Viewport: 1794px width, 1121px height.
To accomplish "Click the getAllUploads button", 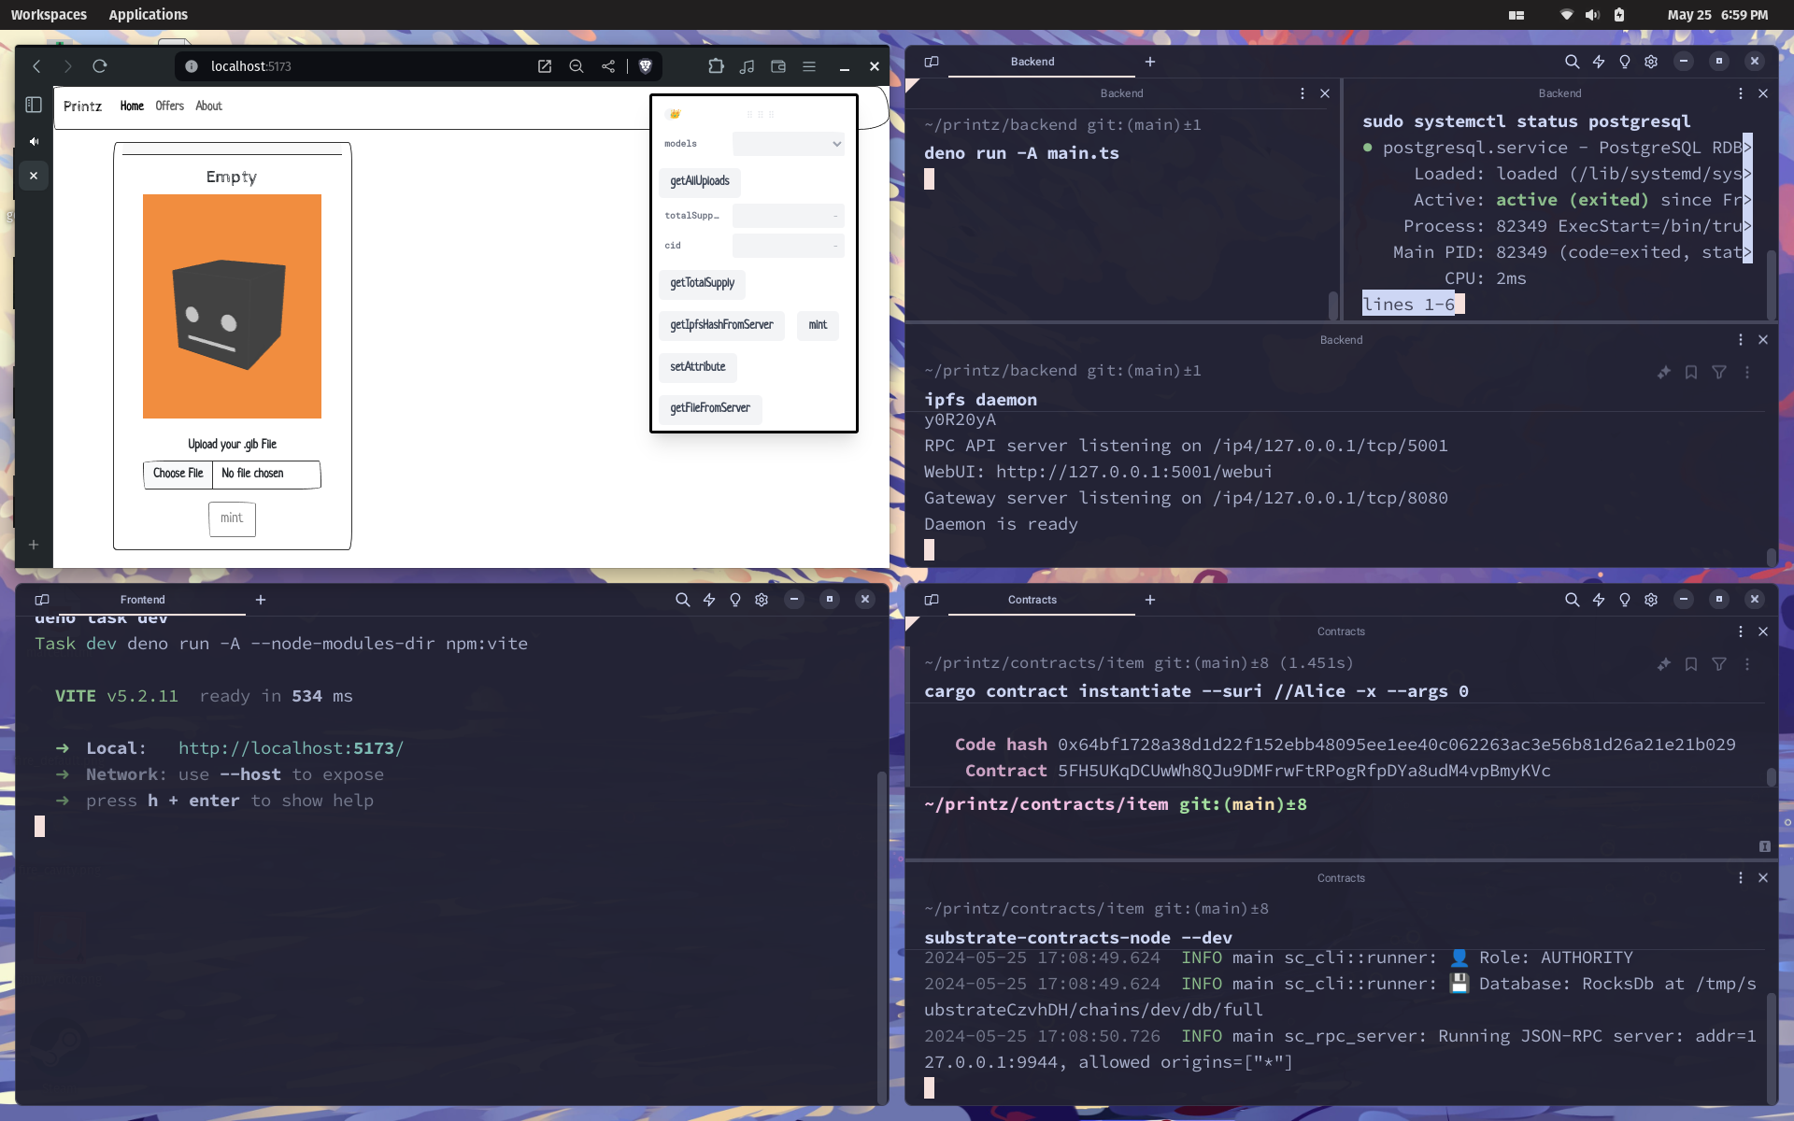I will (700, 181).
